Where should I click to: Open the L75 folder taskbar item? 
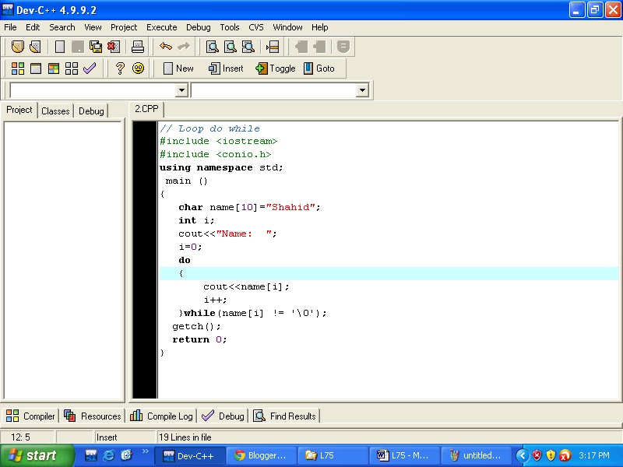(333, 455)
